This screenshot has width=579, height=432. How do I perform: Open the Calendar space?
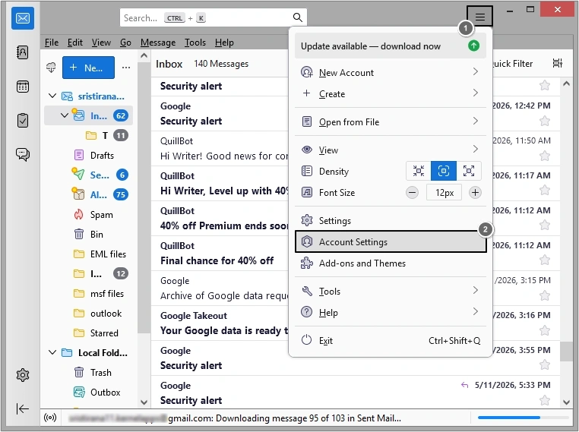pos(23,87)
